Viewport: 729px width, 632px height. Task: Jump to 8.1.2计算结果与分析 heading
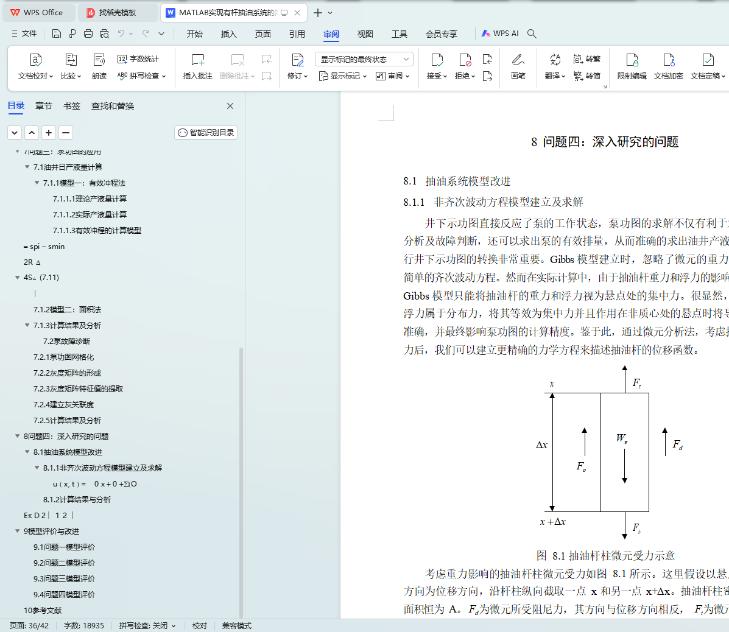pos(77,499)
